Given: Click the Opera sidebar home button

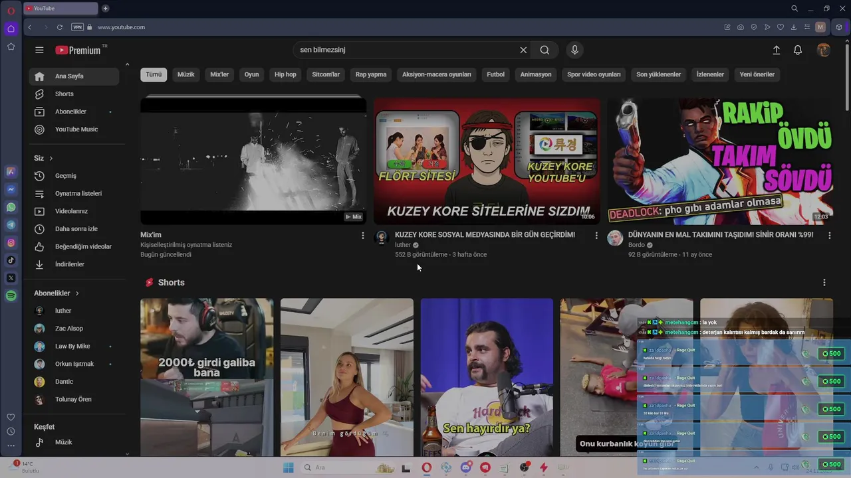Looking at the screenshot, I should point(11,29).
